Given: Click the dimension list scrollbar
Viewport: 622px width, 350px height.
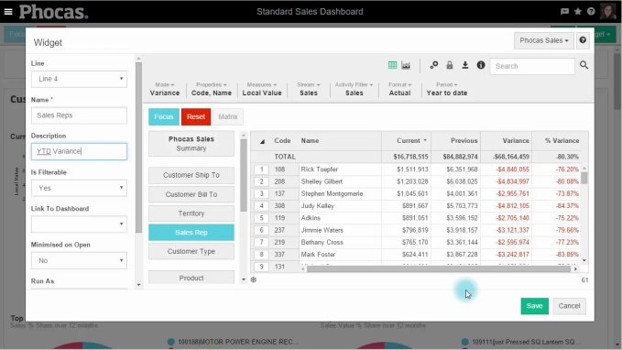Looking at the screenshot, I should (244, 175).
